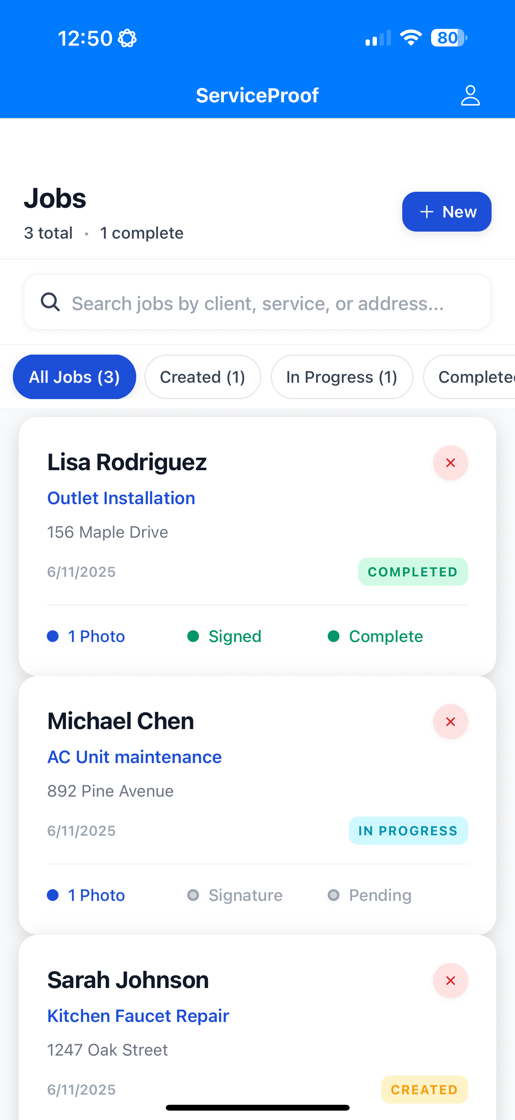515x1120 pixels.
Task: Tap the Wi-Fi status icon
Action: click(411, 38)
